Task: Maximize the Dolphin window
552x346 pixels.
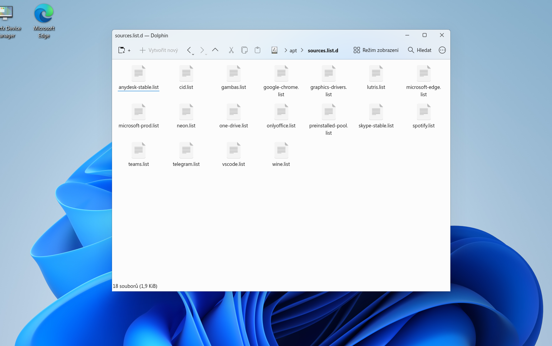Action: pos(425,35)
